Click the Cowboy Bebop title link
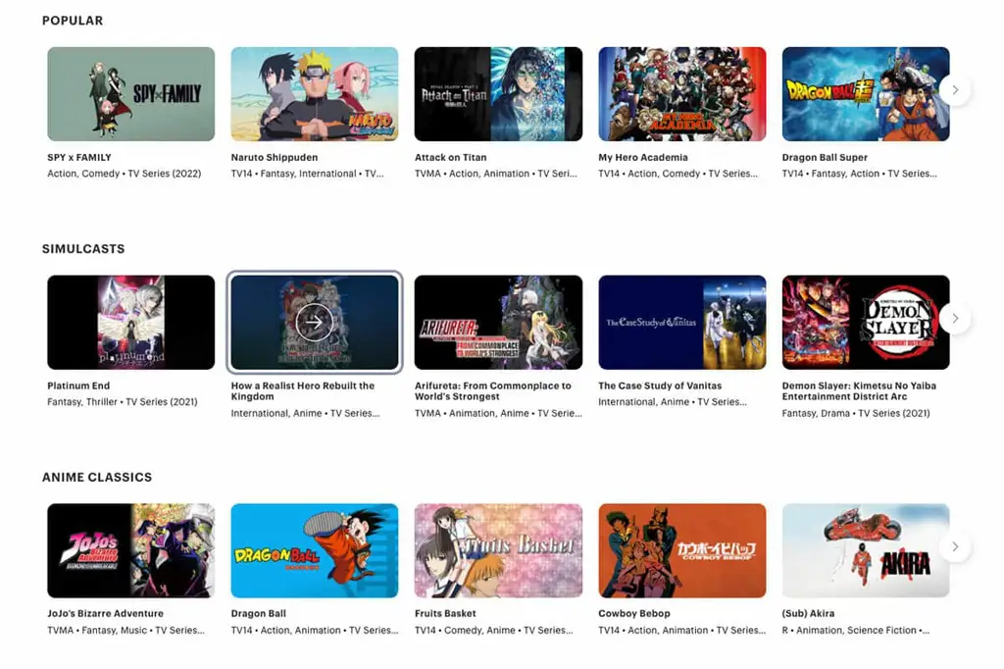 (634, 613)
